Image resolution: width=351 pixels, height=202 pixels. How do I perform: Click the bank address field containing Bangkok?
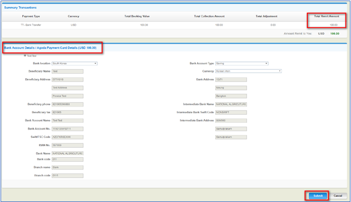(231, 96)
